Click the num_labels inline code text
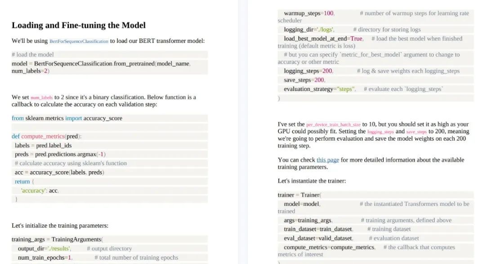 (41, 98)
